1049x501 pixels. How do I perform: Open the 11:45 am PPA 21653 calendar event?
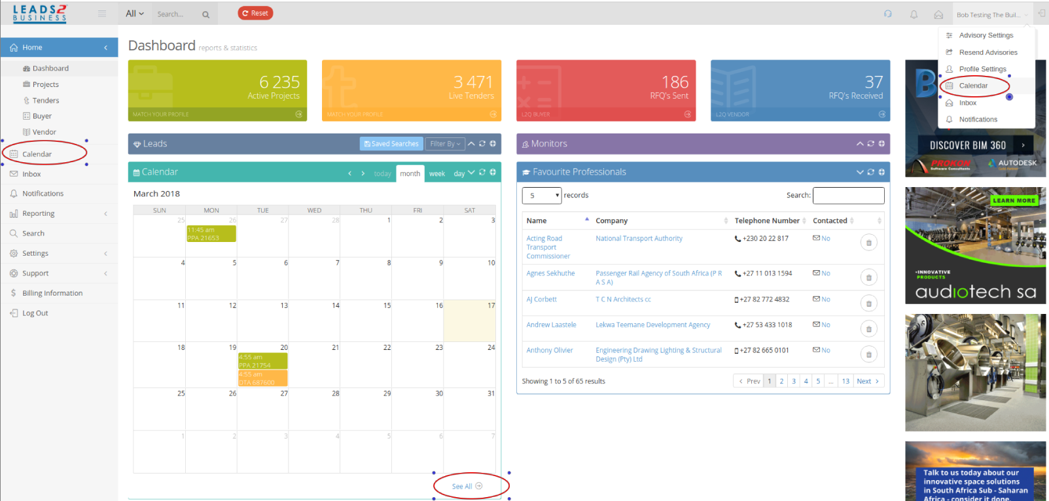(211, 234)
